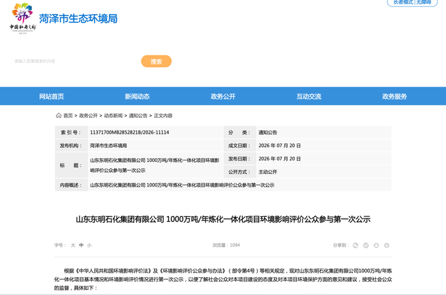Screen dimensions: 446x295
Task: Click the 内容概述 label cell
Action: 71,185
